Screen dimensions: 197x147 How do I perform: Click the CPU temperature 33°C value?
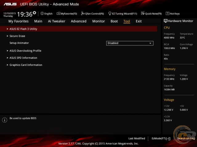[182, 38]
